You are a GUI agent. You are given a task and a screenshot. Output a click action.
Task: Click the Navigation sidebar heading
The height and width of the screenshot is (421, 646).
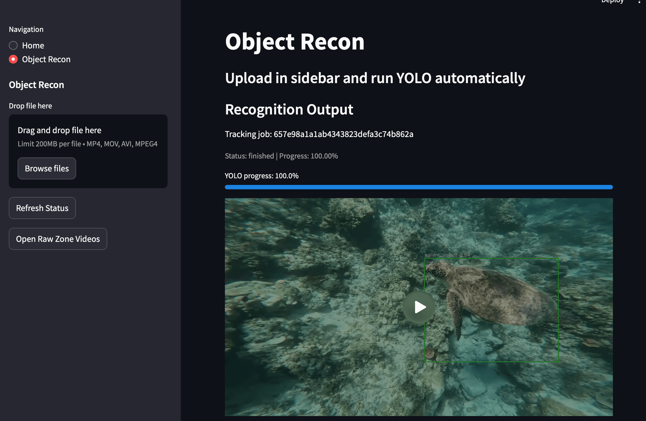[26, 29]
